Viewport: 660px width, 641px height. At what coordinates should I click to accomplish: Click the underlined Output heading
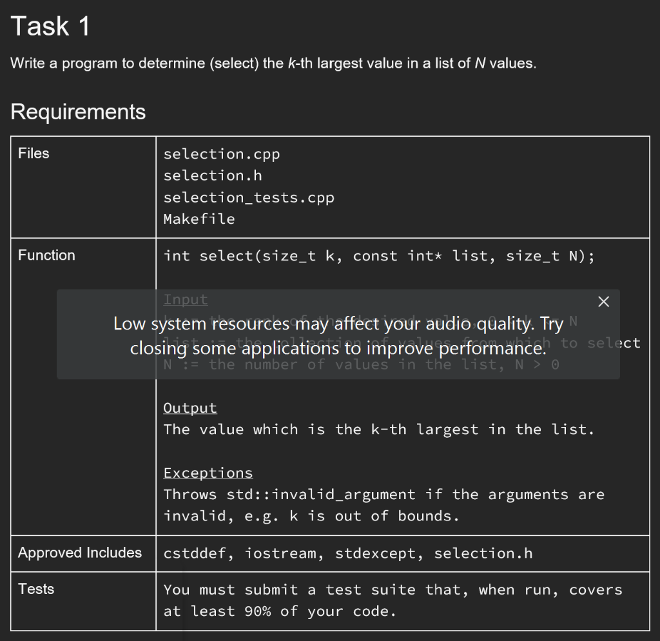(189, 408)
